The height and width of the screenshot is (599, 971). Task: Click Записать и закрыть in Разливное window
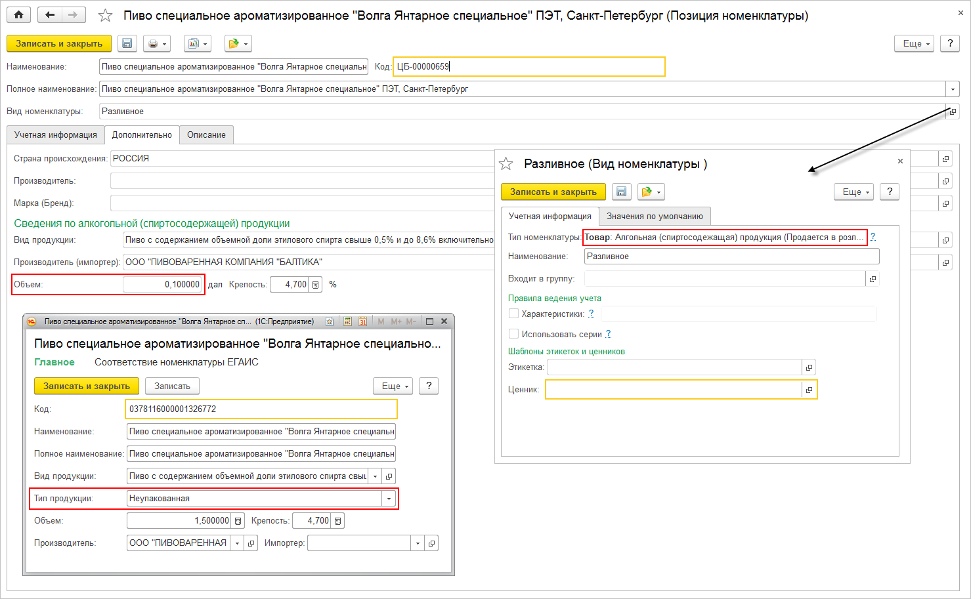click(553, 192)
